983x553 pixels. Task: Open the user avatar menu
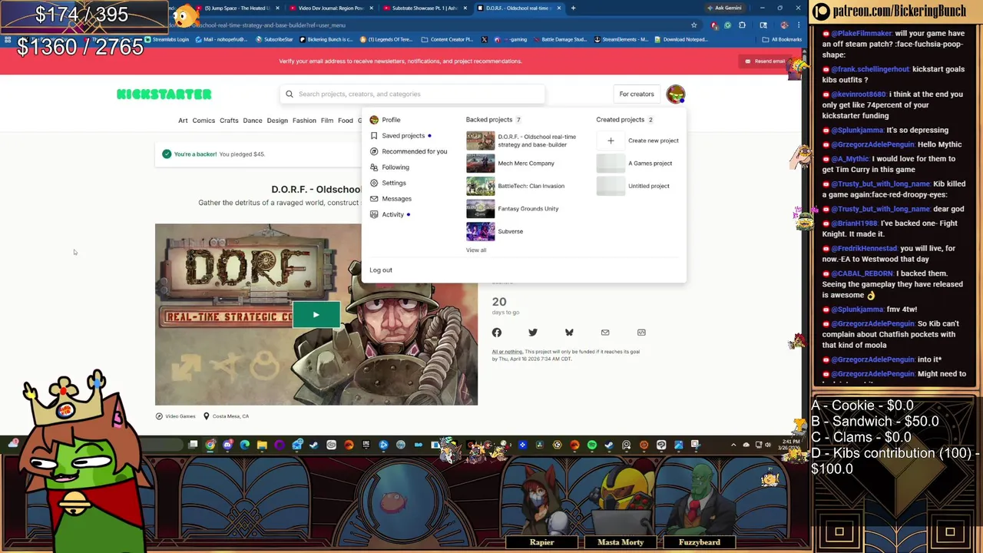[675, 94]
